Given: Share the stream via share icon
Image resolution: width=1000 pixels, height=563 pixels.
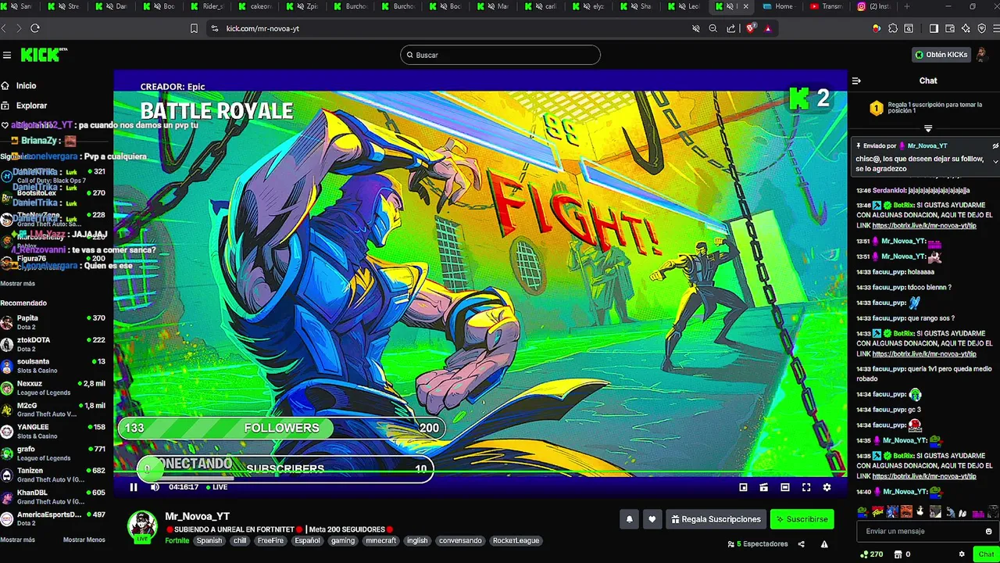Looking at the screenshot, I should click(x=801, y=544).
